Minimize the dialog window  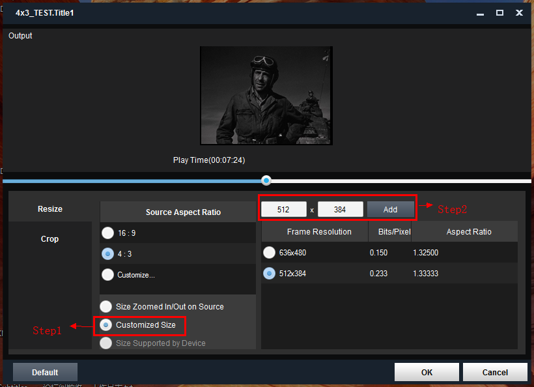[481, 12]
